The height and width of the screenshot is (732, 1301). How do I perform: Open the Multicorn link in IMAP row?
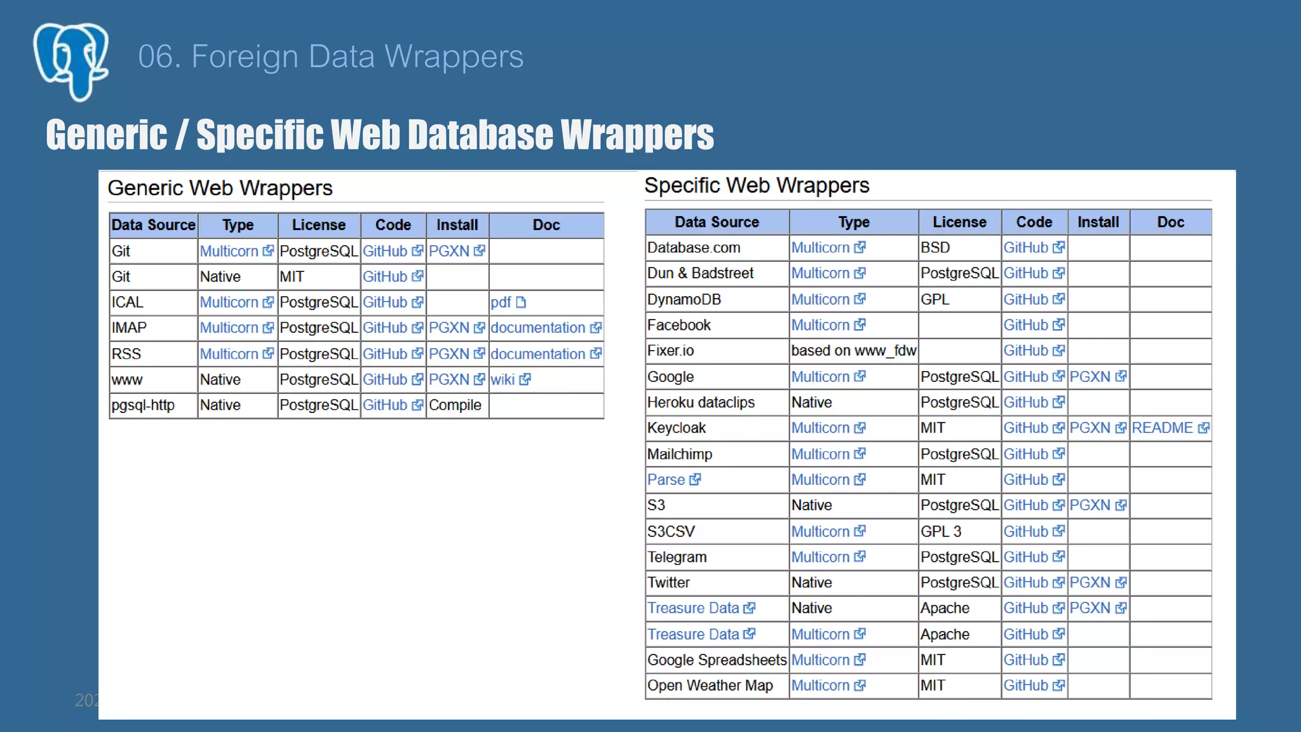pos(236,328)
